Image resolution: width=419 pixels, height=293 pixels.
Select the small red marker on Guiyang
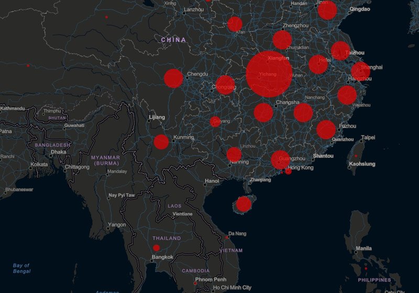(215, 122)
